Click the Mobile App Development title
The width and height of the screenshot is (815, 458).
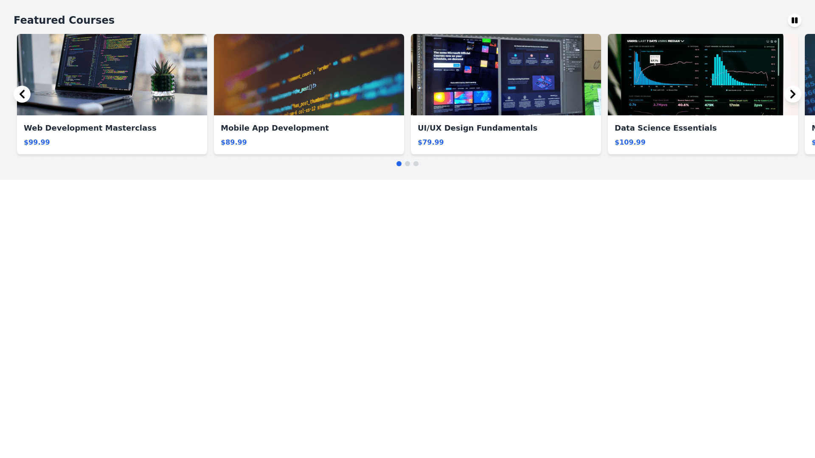click(275, 128)
